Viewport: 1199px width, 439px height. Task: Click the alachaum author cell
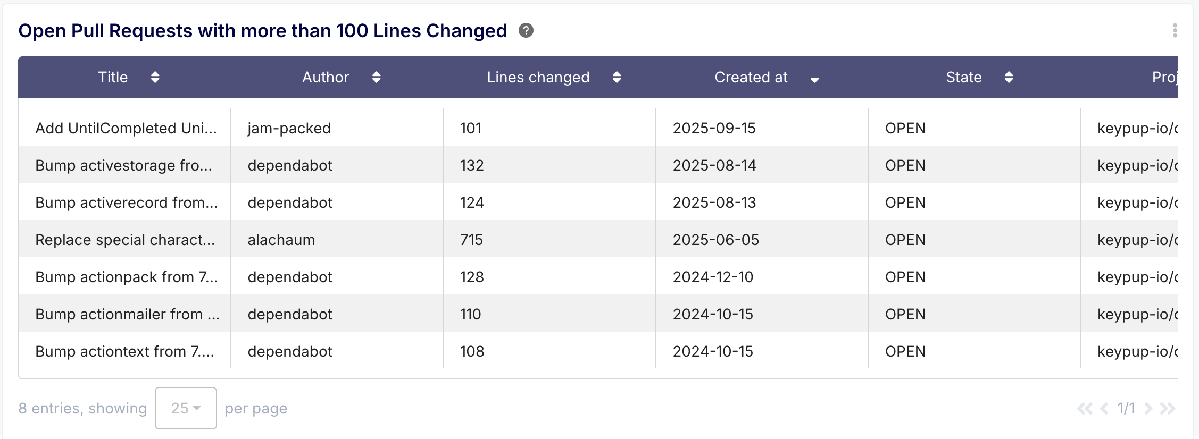click(281, 240)
